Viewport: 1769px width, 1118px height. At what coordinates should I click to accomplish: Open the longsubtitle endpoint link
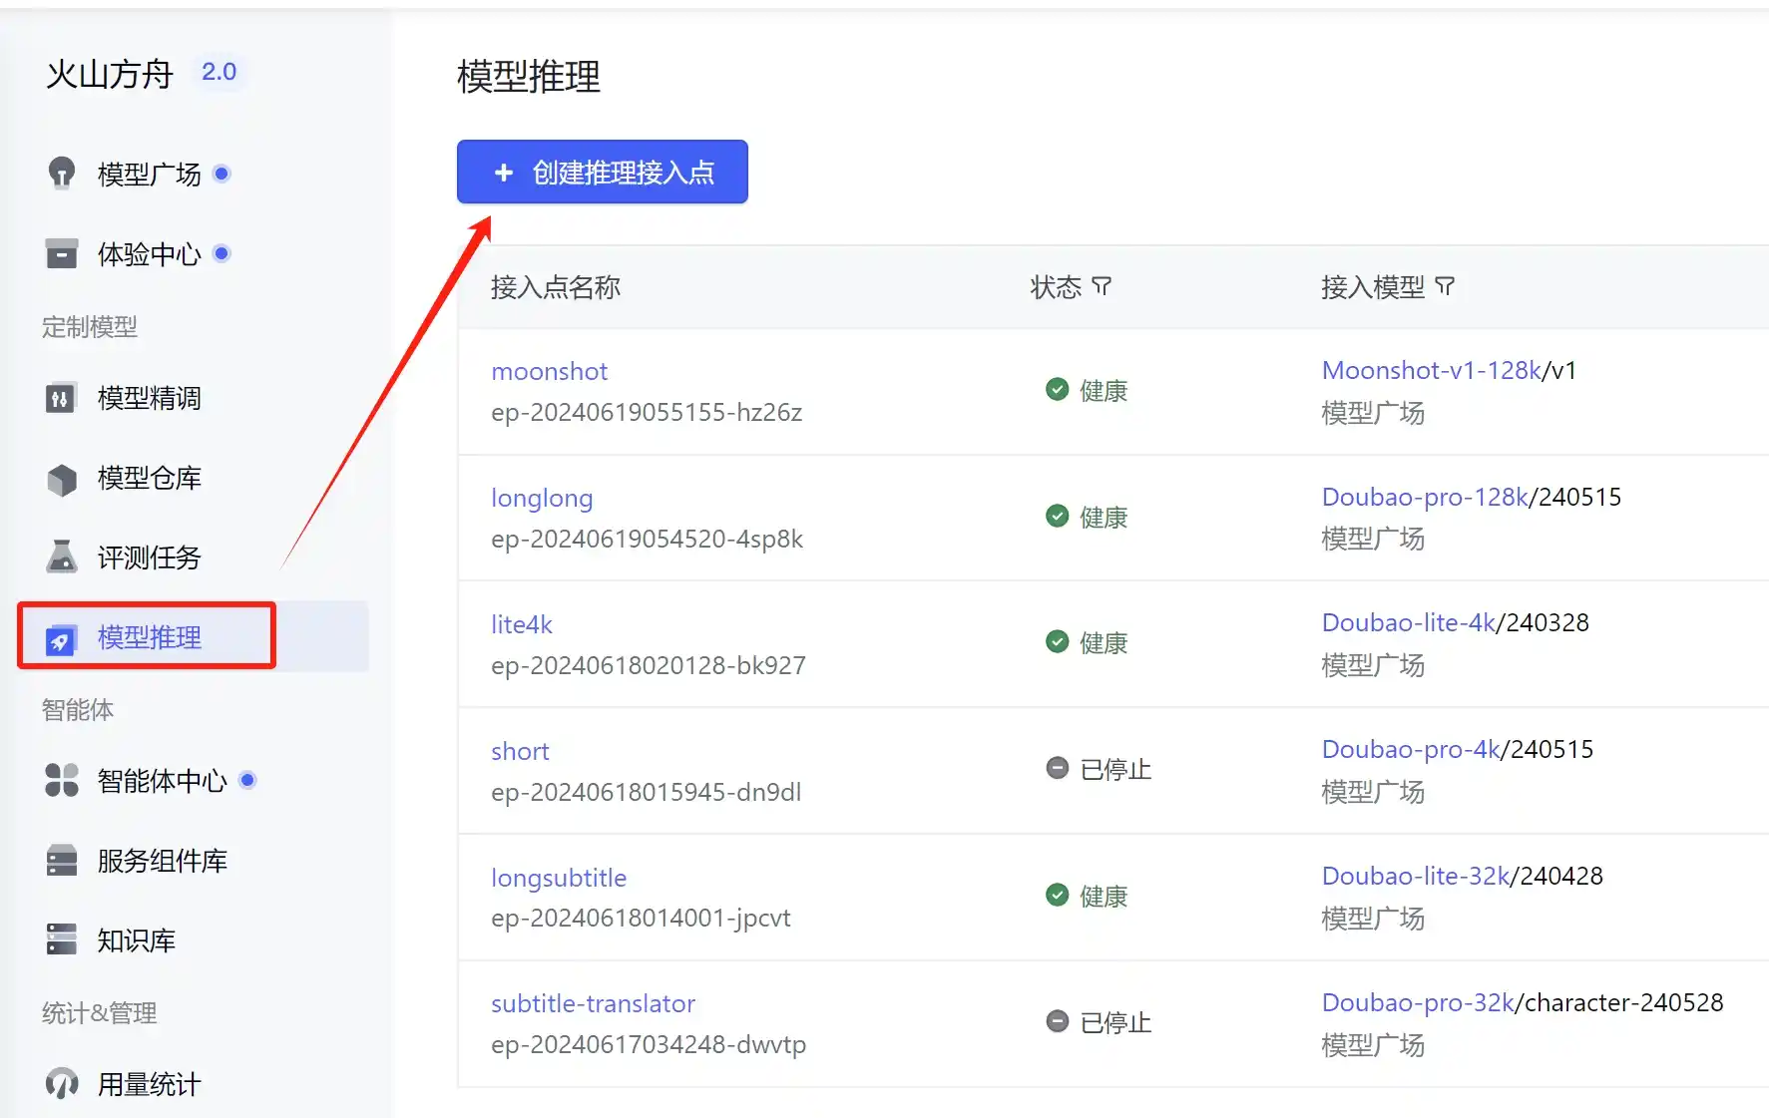559,879
